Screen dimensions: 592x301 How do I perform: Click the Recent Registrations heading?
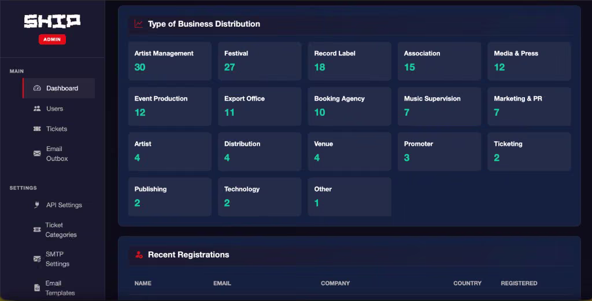(188, 255)
